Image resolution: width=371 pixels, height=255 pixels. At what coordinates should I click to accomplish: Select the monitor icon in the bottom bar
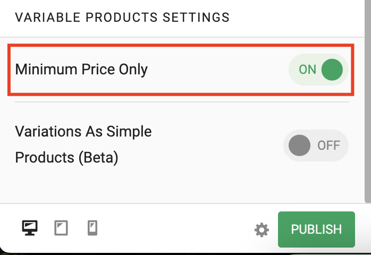[30, 228]
